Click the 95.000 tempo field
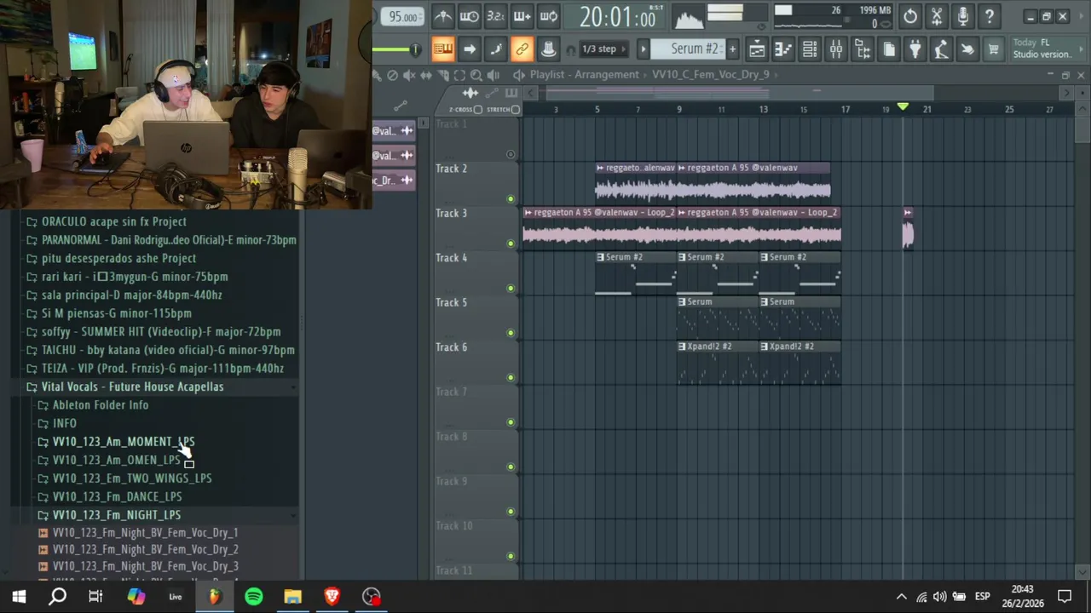This screenshot has height=613, width=1091. (402, 17)
